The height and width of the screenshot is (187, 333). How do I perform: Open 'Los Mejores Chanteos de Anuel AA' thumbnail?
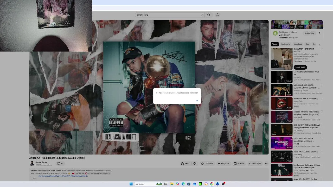[x=282, y=77]
